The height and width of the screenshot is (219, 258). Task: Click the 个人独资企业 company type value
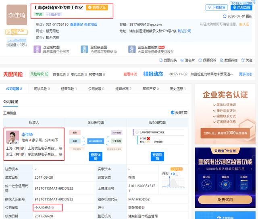[x=45, y=208]
